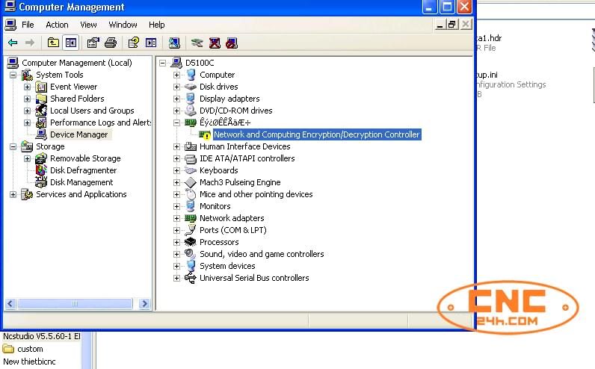This screenshot has height=369, width=595.
Task: Collapse the Storage node
Action: (x=13, y=146)
